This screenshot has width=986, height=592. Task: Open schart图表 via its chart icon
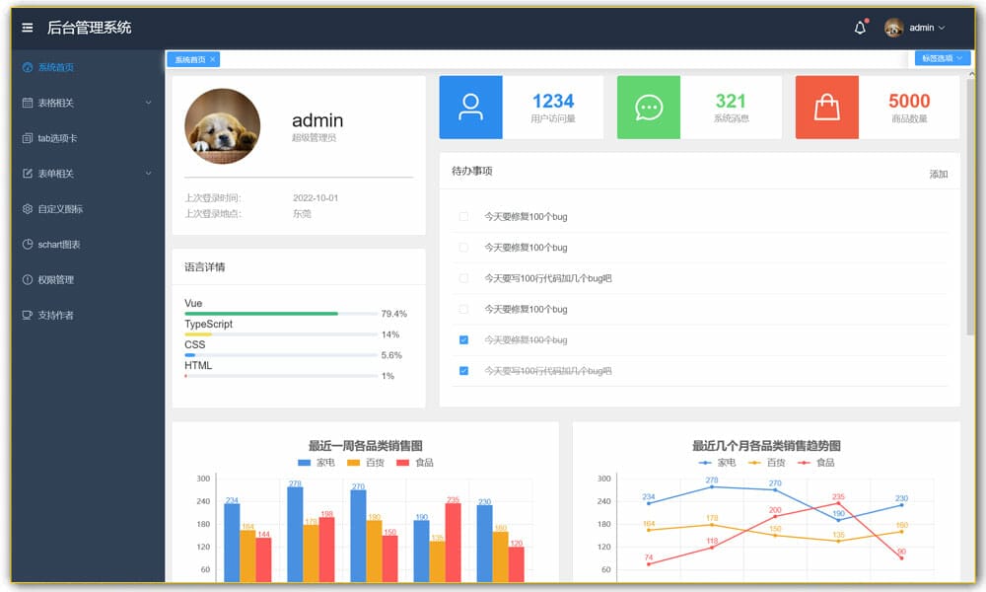(27, 245)
